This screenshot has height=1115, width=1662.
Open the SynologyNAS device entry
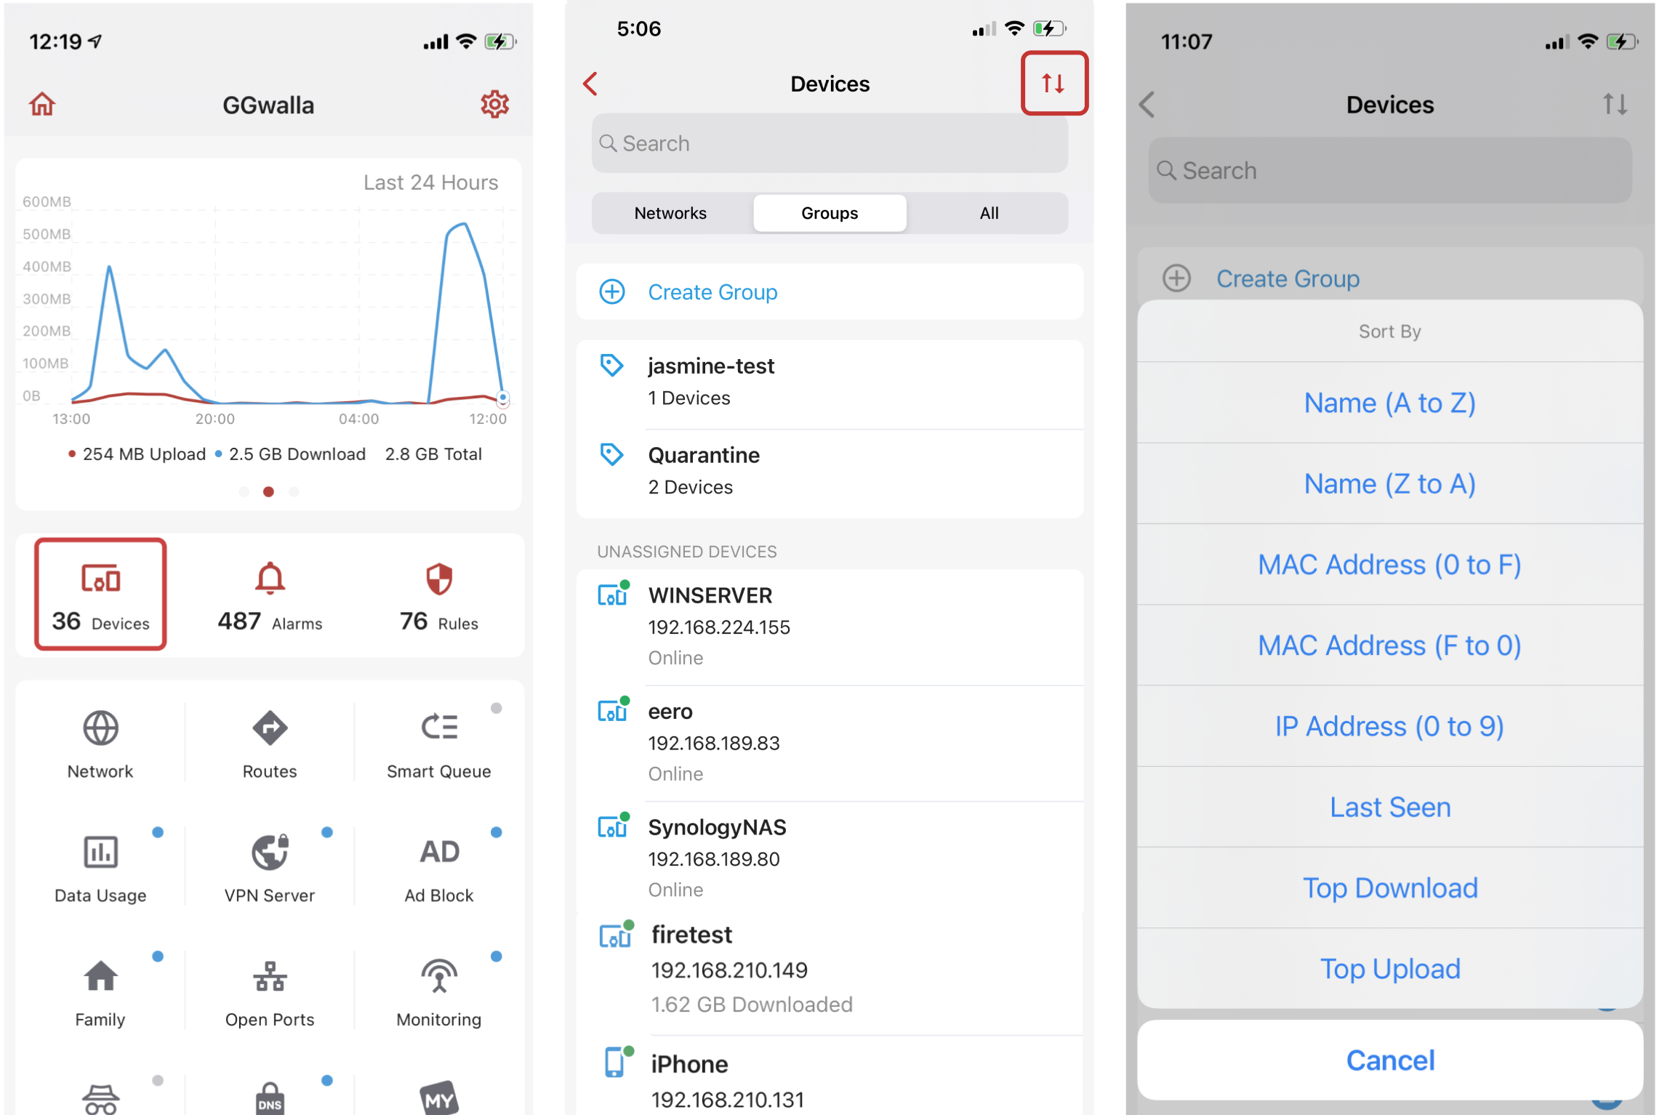click(830, 858)
